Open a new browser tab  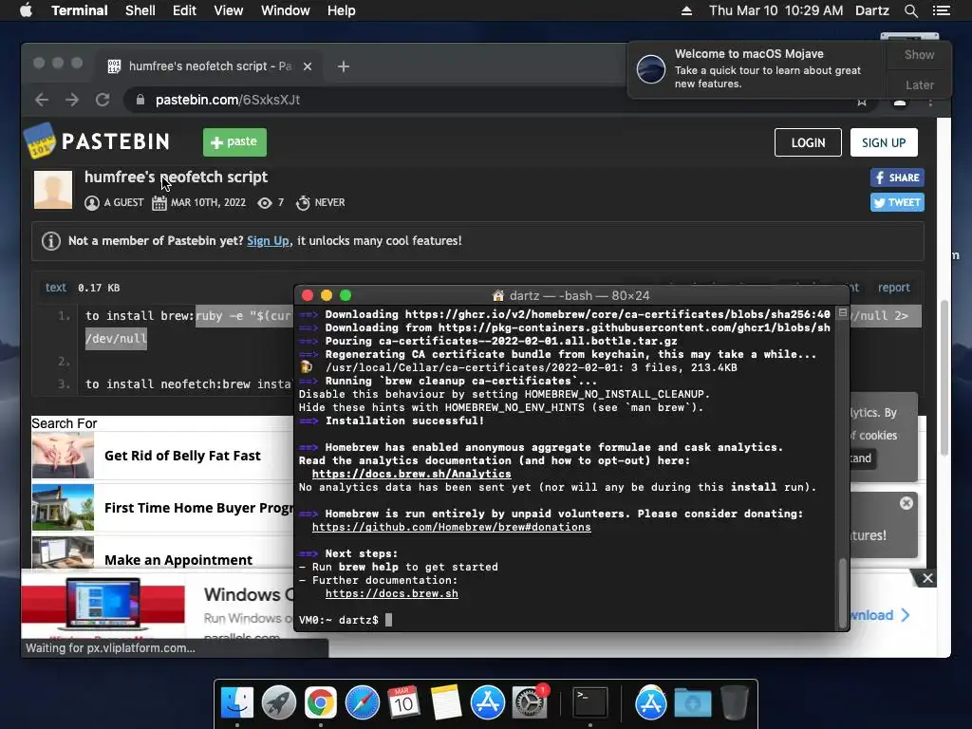pyautogui.click(x=344, y=66)
